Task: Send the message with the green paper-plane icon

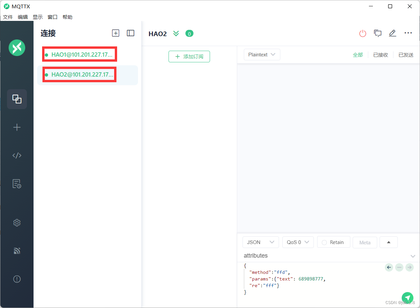Action: [x=407, y=298]
